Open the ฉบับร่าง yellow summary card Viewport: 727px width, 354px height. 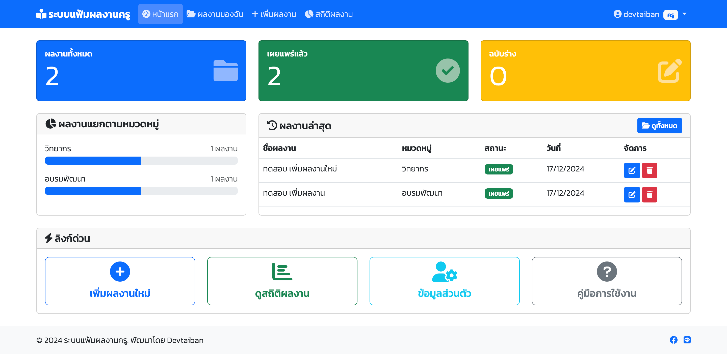pyautogui.click(x=585, y=70)
